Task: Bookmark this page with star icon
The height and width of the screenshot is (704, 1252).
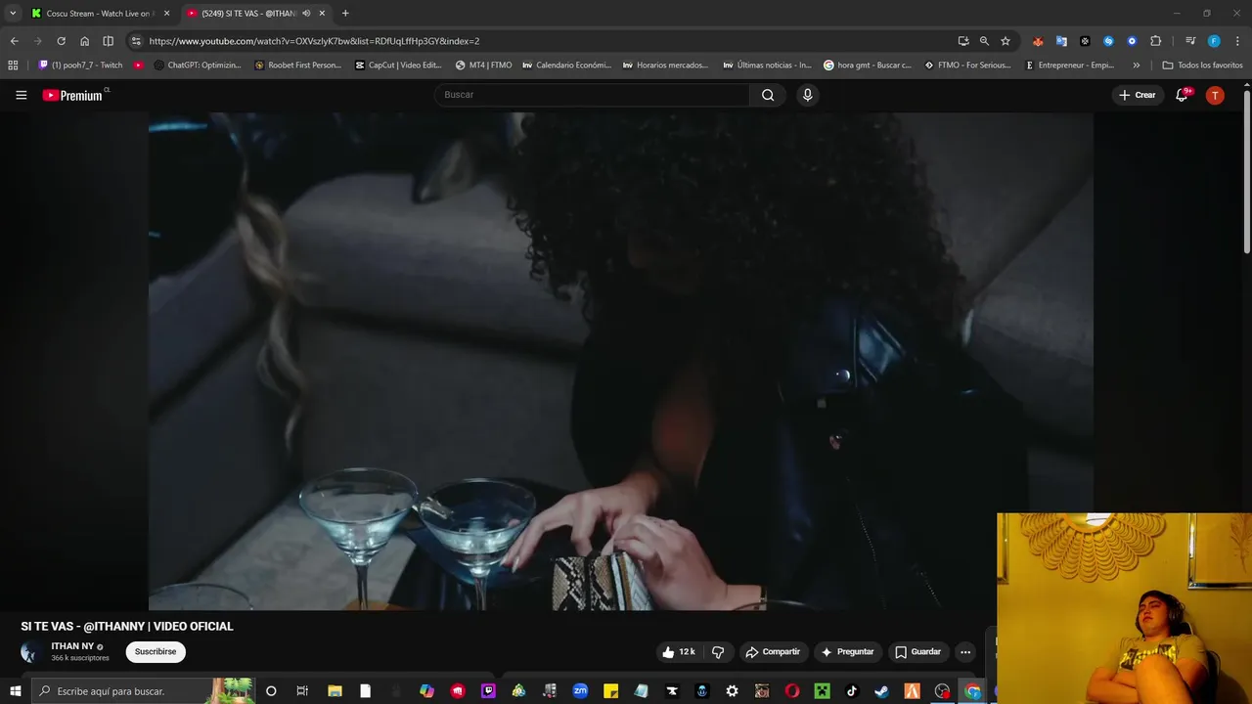Action: coord(1005,41)
